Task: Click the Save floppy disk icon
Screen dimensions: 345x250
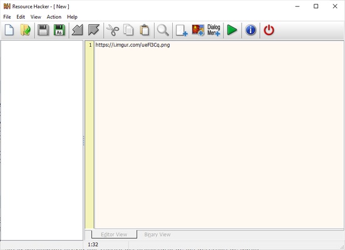Action: coord(43,30)
